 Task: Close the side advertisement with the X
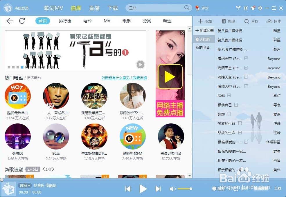(x=182, y=33)
